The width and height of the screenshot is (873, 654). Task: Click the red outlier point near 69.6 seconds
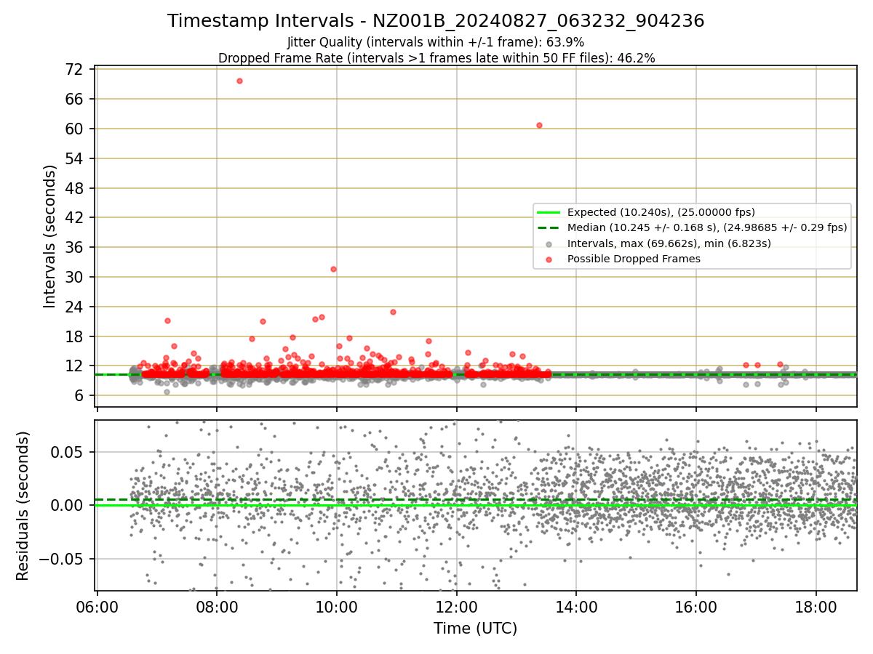(x=239, y=81)
